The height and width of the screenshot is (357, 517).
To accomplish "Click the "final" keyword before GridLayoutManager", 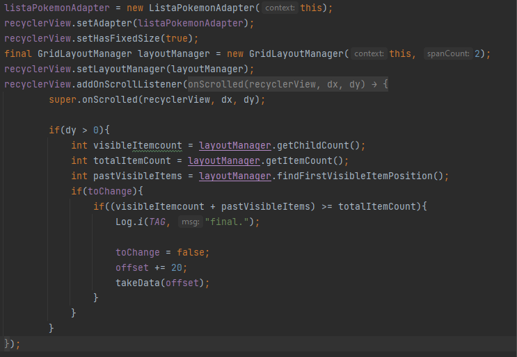I will [18, 53].
